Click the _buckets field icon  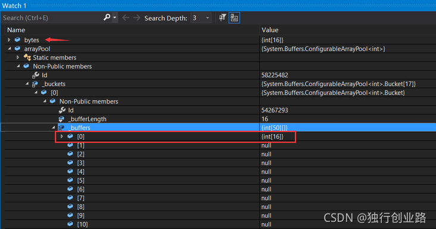35,83
